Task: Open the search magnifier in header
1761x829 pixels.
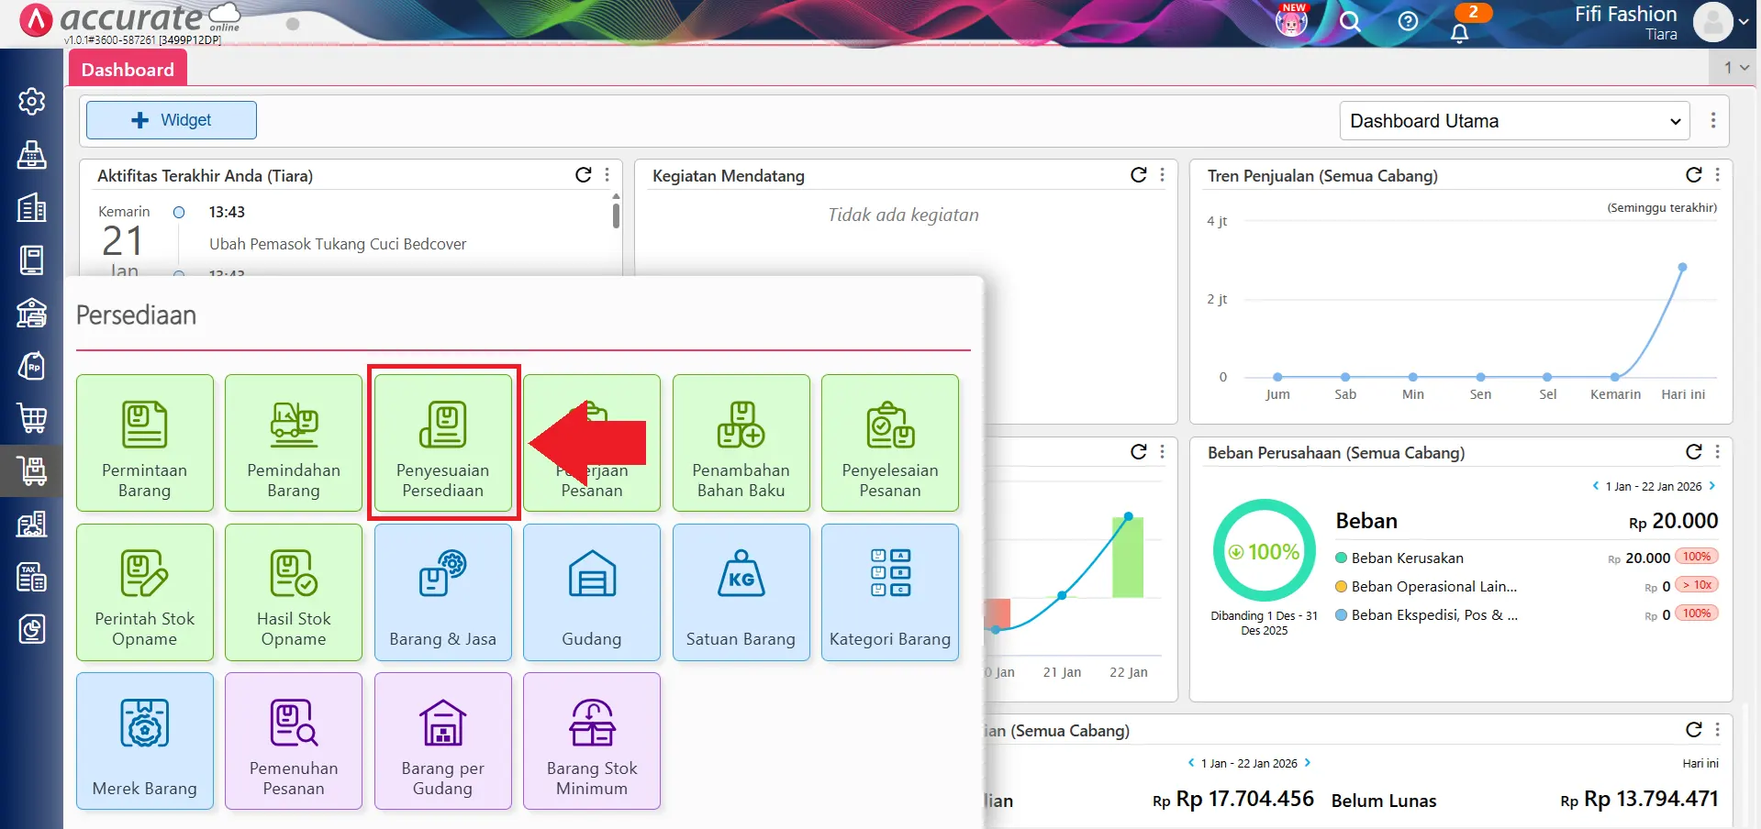Action: (x=1349, y=21)
